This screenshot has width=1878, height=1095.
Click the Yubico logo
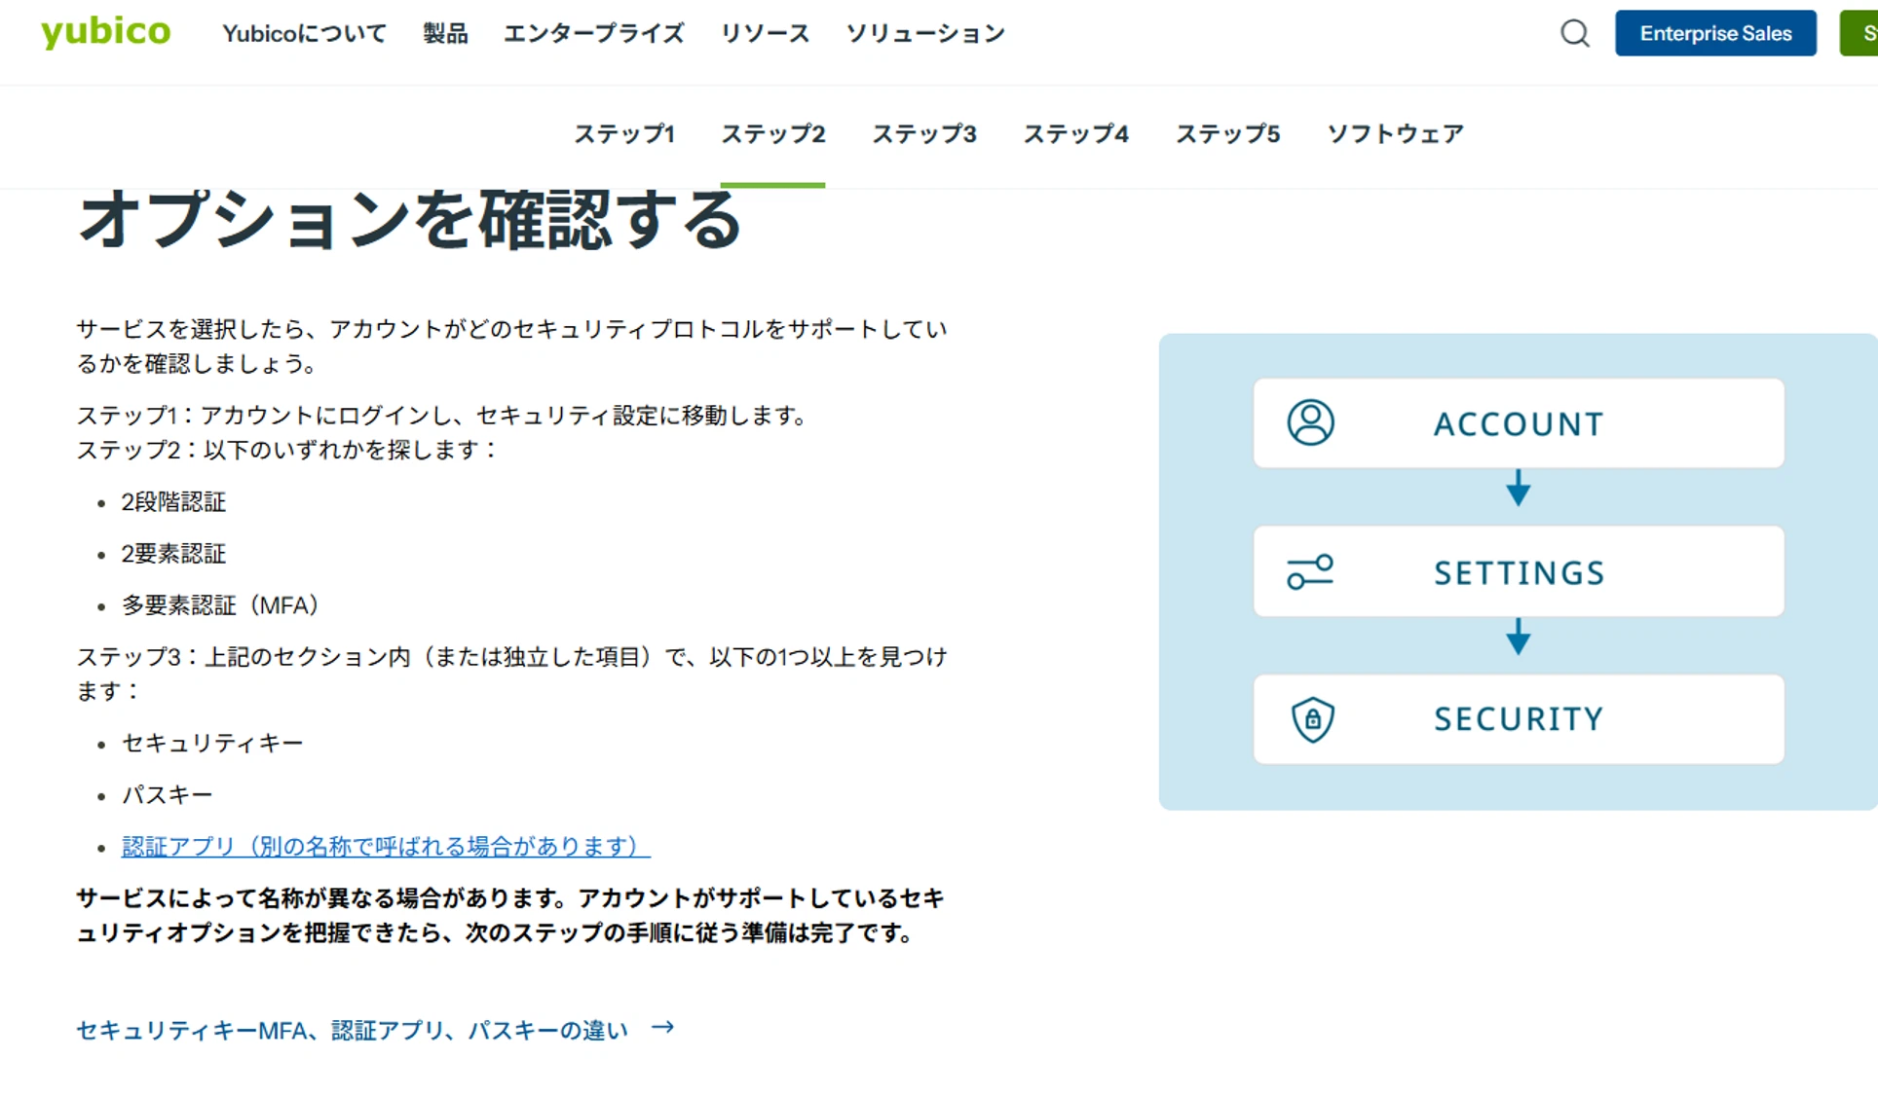pyautogui.click(x=105, y=31)
